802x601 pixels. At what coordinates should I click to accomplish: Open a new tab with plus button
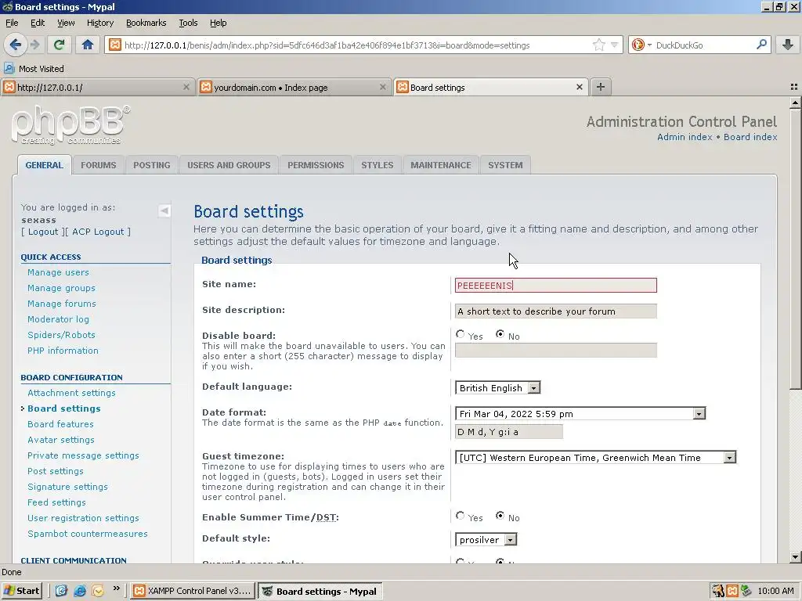click(601, 87)
